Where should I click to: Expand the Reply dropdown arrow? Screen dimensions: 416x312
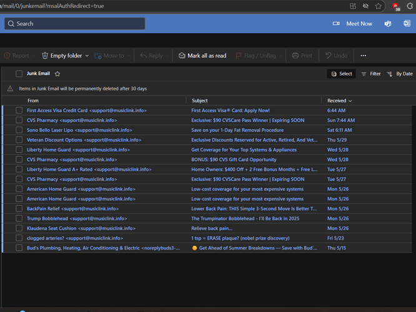click(x=167, y=56)
